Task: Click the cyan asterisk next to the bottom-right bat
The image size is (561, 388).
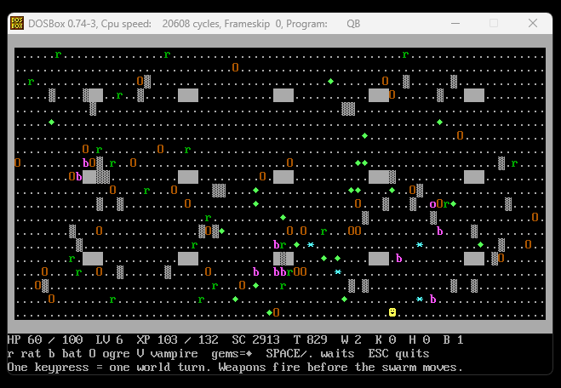Action: point(420,299)
